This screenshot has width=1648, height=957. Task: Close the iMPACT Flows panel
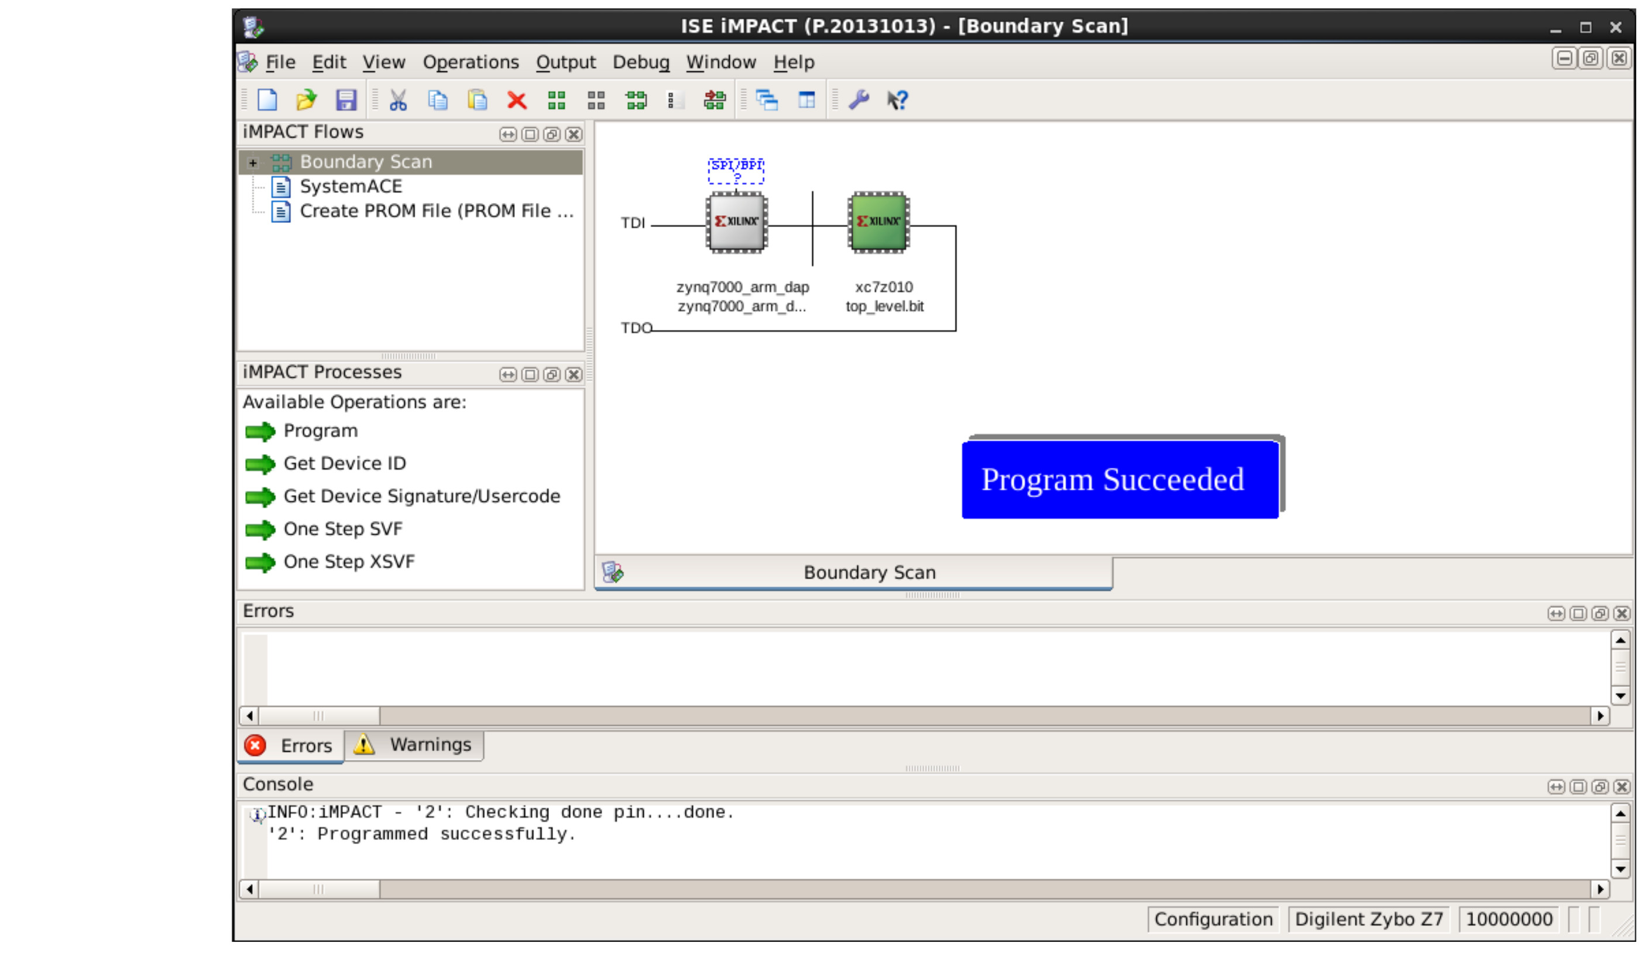click(x=574, y=135)
